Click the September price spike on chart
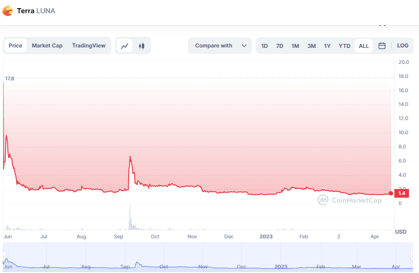 pos(130,156)
